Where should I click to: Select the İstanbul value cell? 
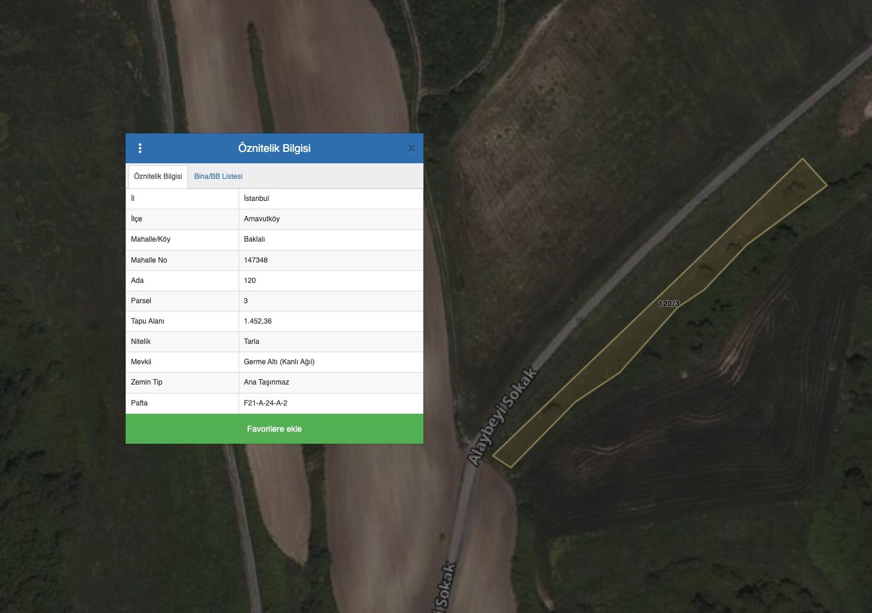click(x=257, y=199)
